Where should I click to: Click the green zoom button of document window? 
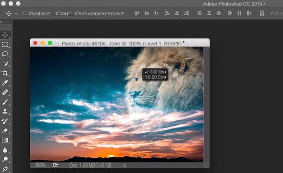coord(50,43)
